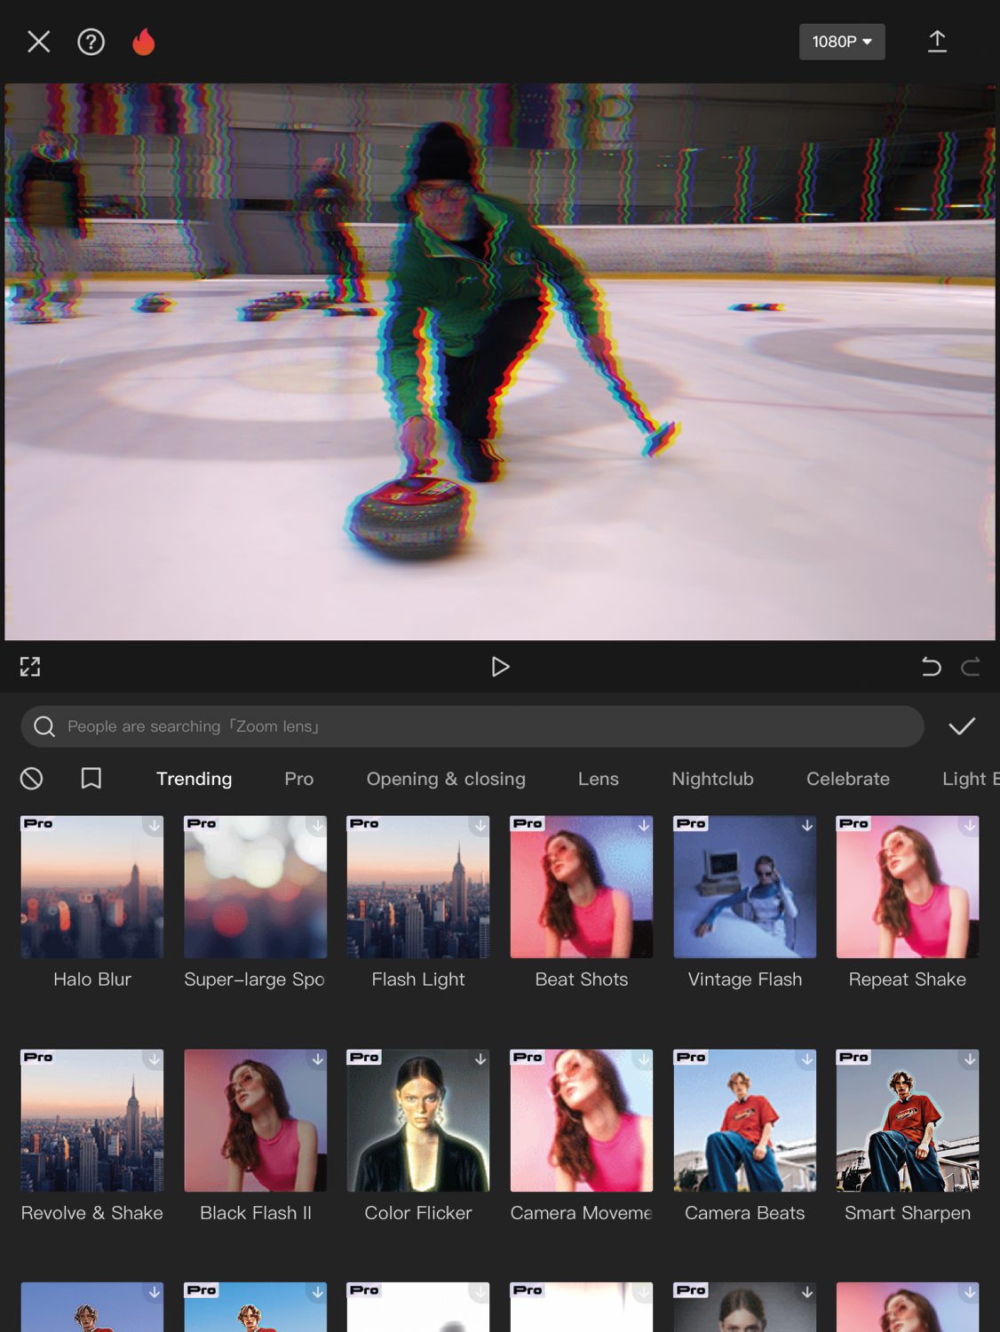
Task: Download Revolve & Shake via arrow icon
Action: click(155, 1059)
